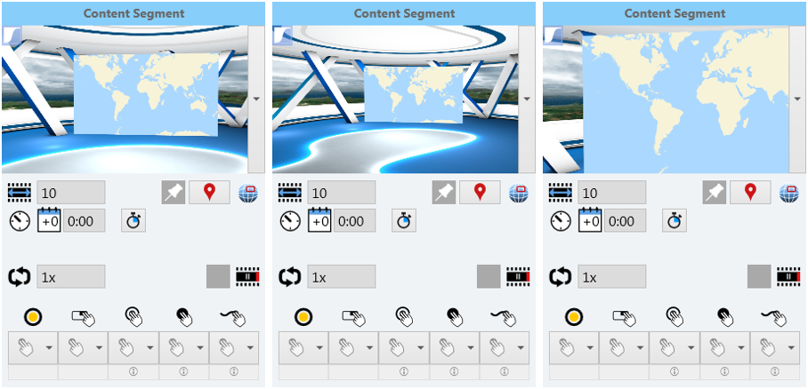Click the loop arrows icon in left panel
Viewport: 808px width, 389px height.
20,277
